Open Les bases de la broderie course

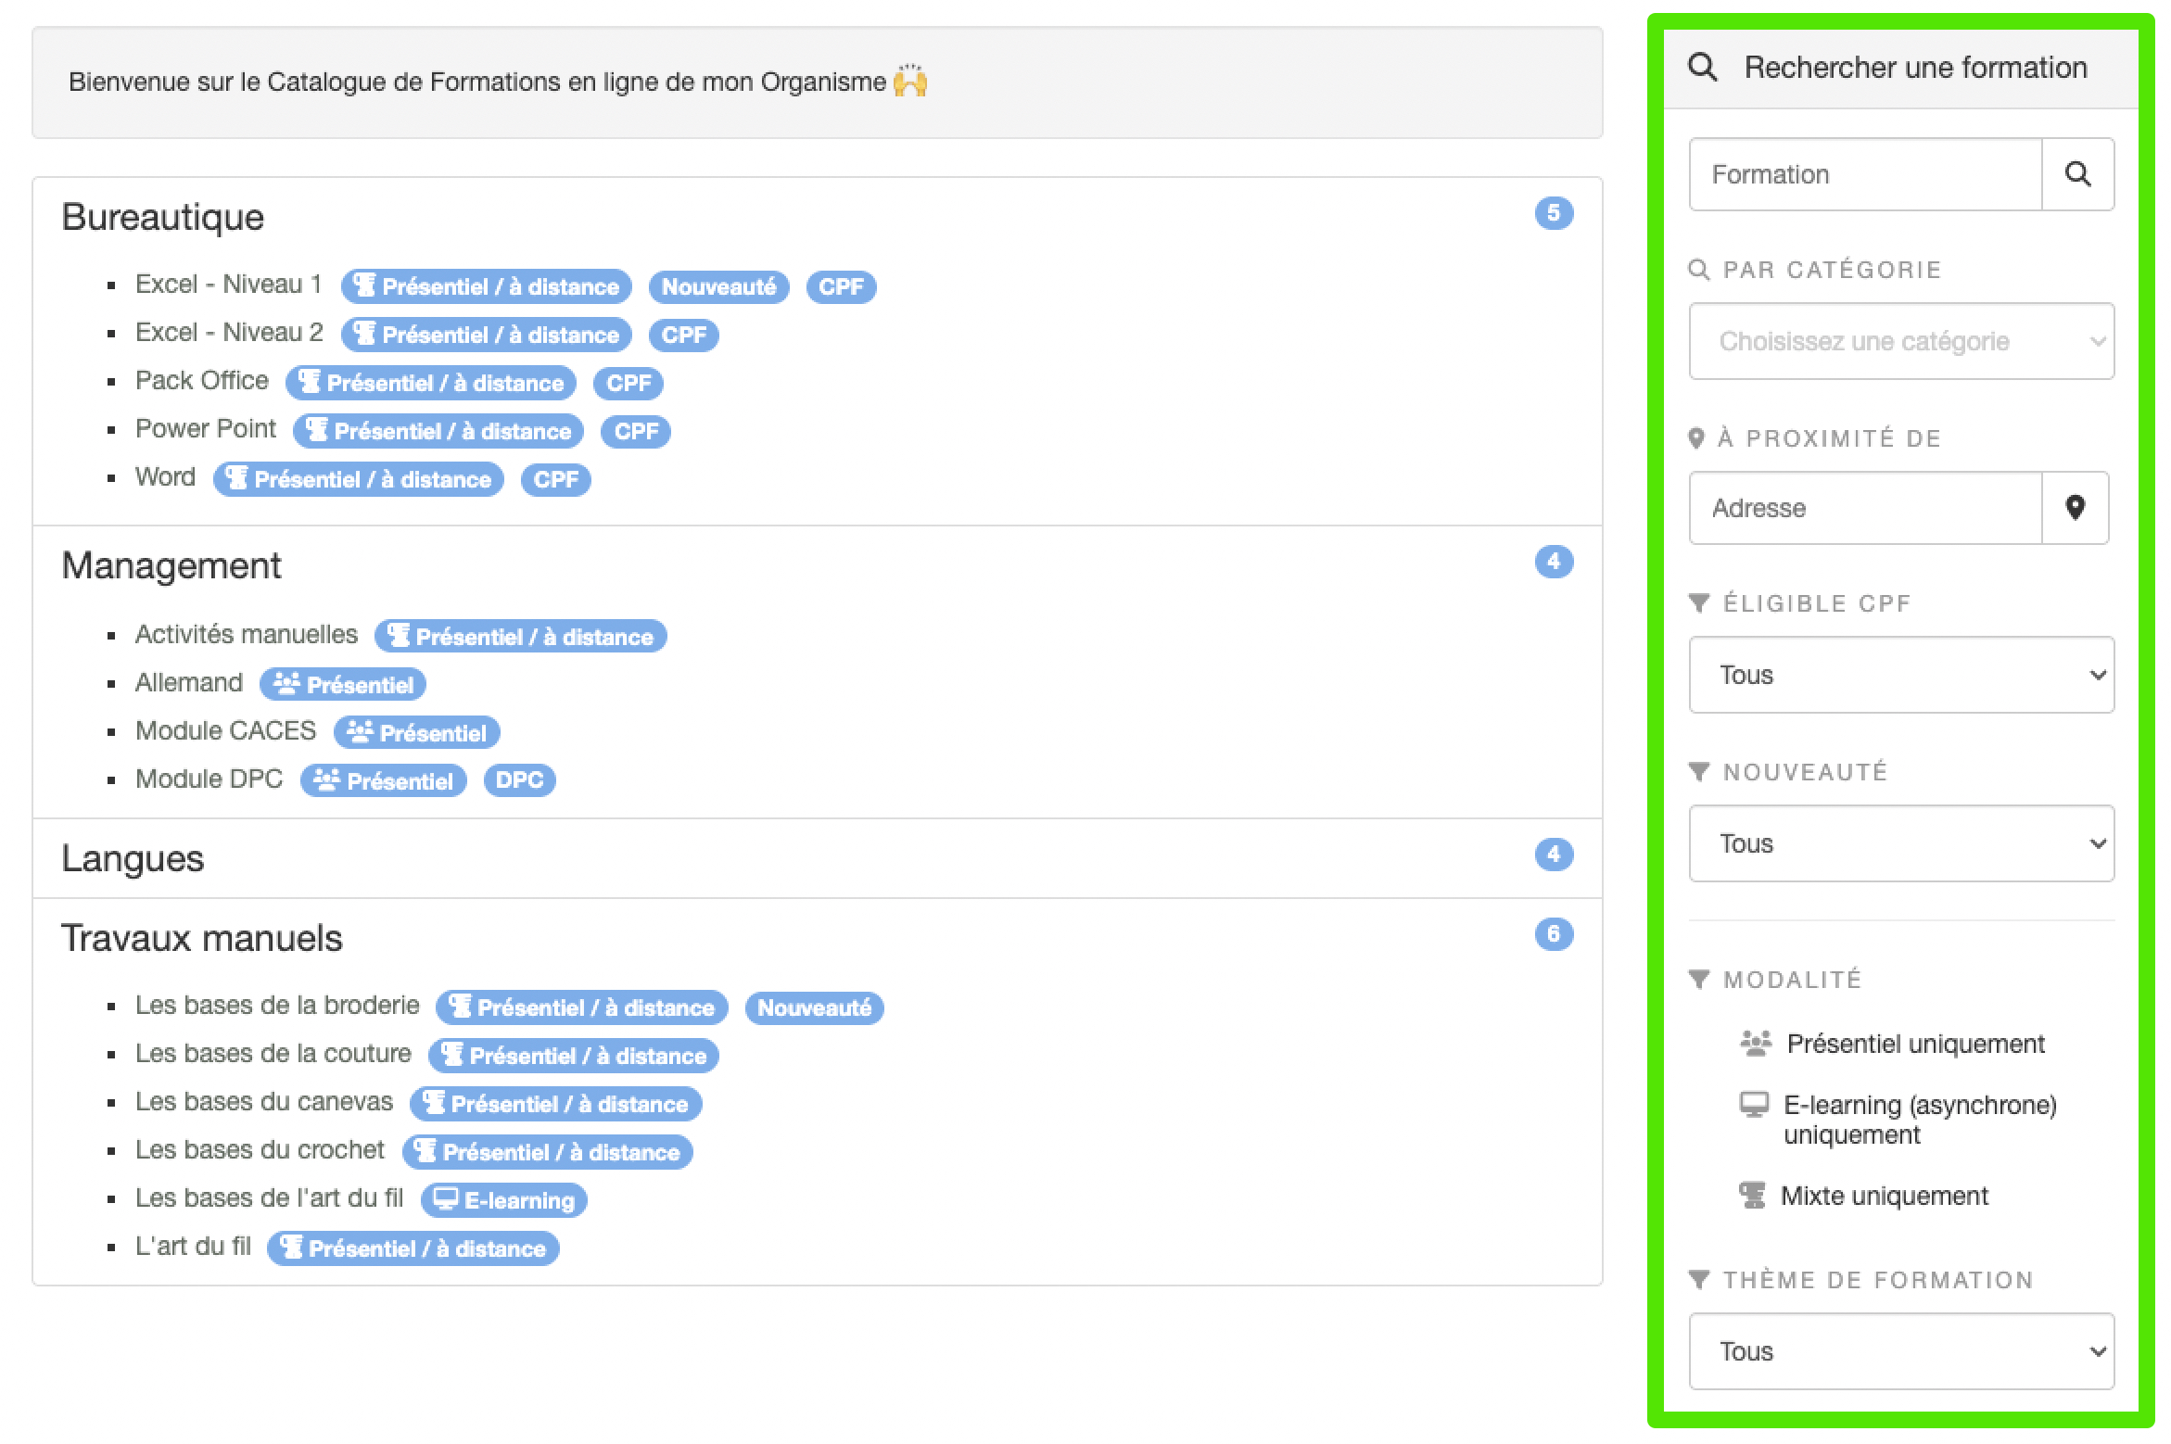coord(277,1006)
